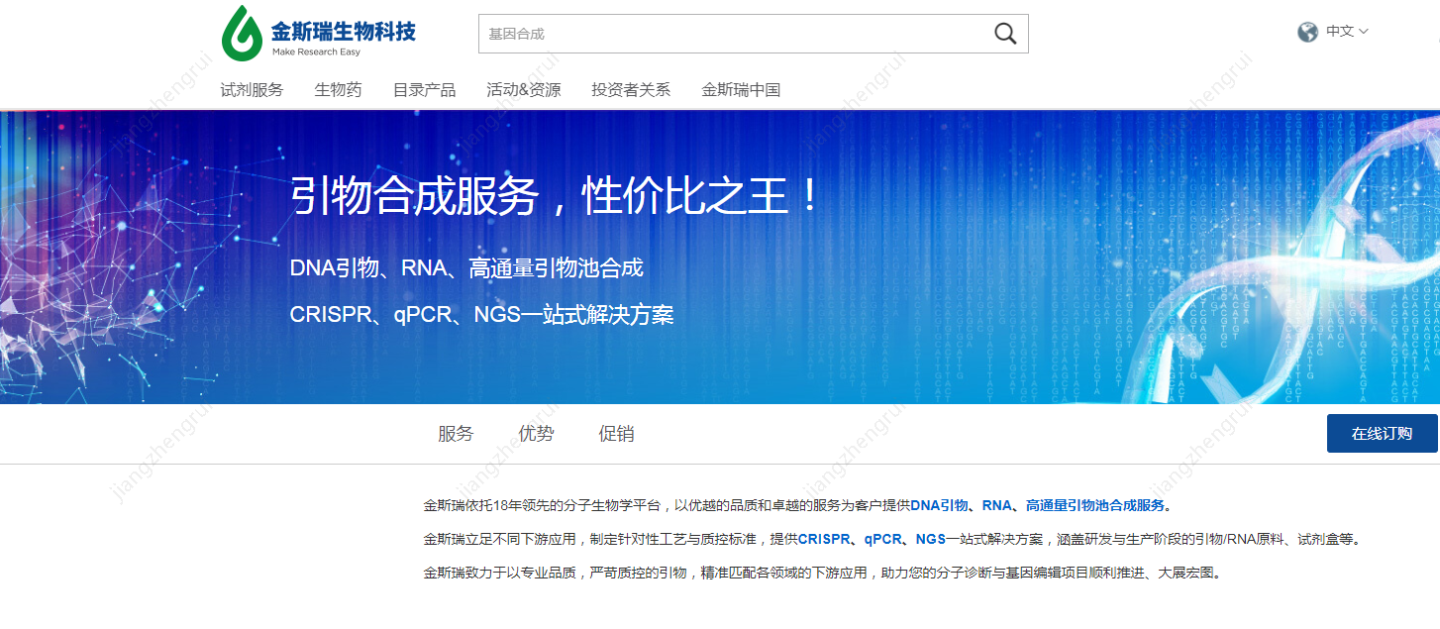Expand the 中文 language dropdown

coord(1347,32)
